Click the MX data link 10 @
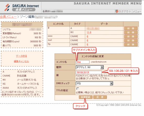Viewport: 144px width, 116px height. 89,32
